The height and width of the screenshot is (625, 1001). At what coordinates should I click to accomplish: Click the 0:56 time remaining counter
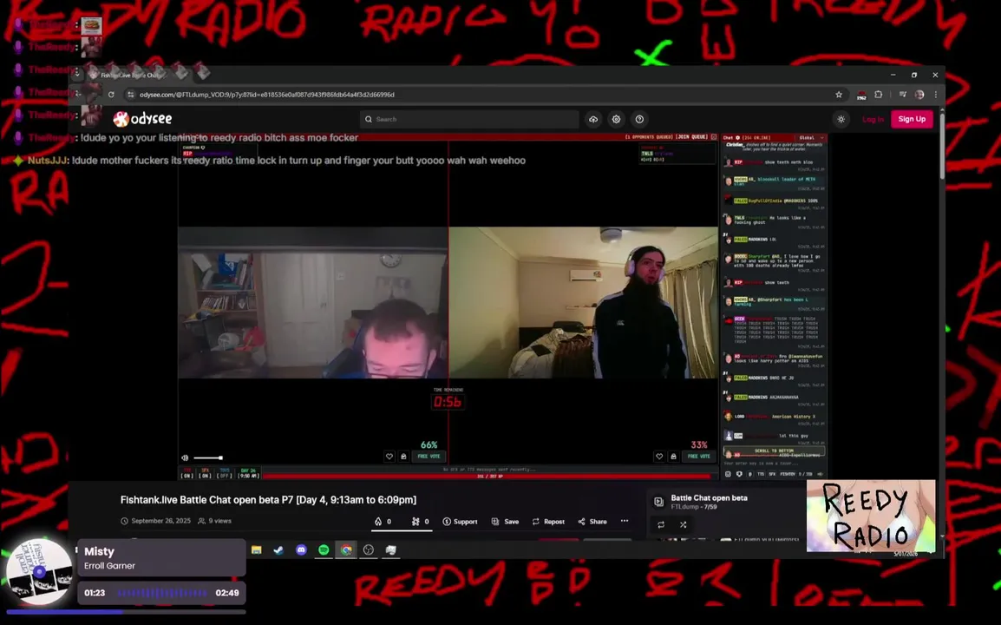coord(448,401)
